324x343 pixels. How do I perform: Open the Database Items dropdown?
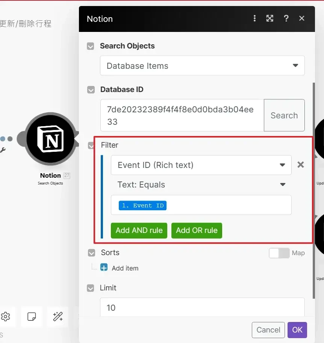click(x=202, y=66)
